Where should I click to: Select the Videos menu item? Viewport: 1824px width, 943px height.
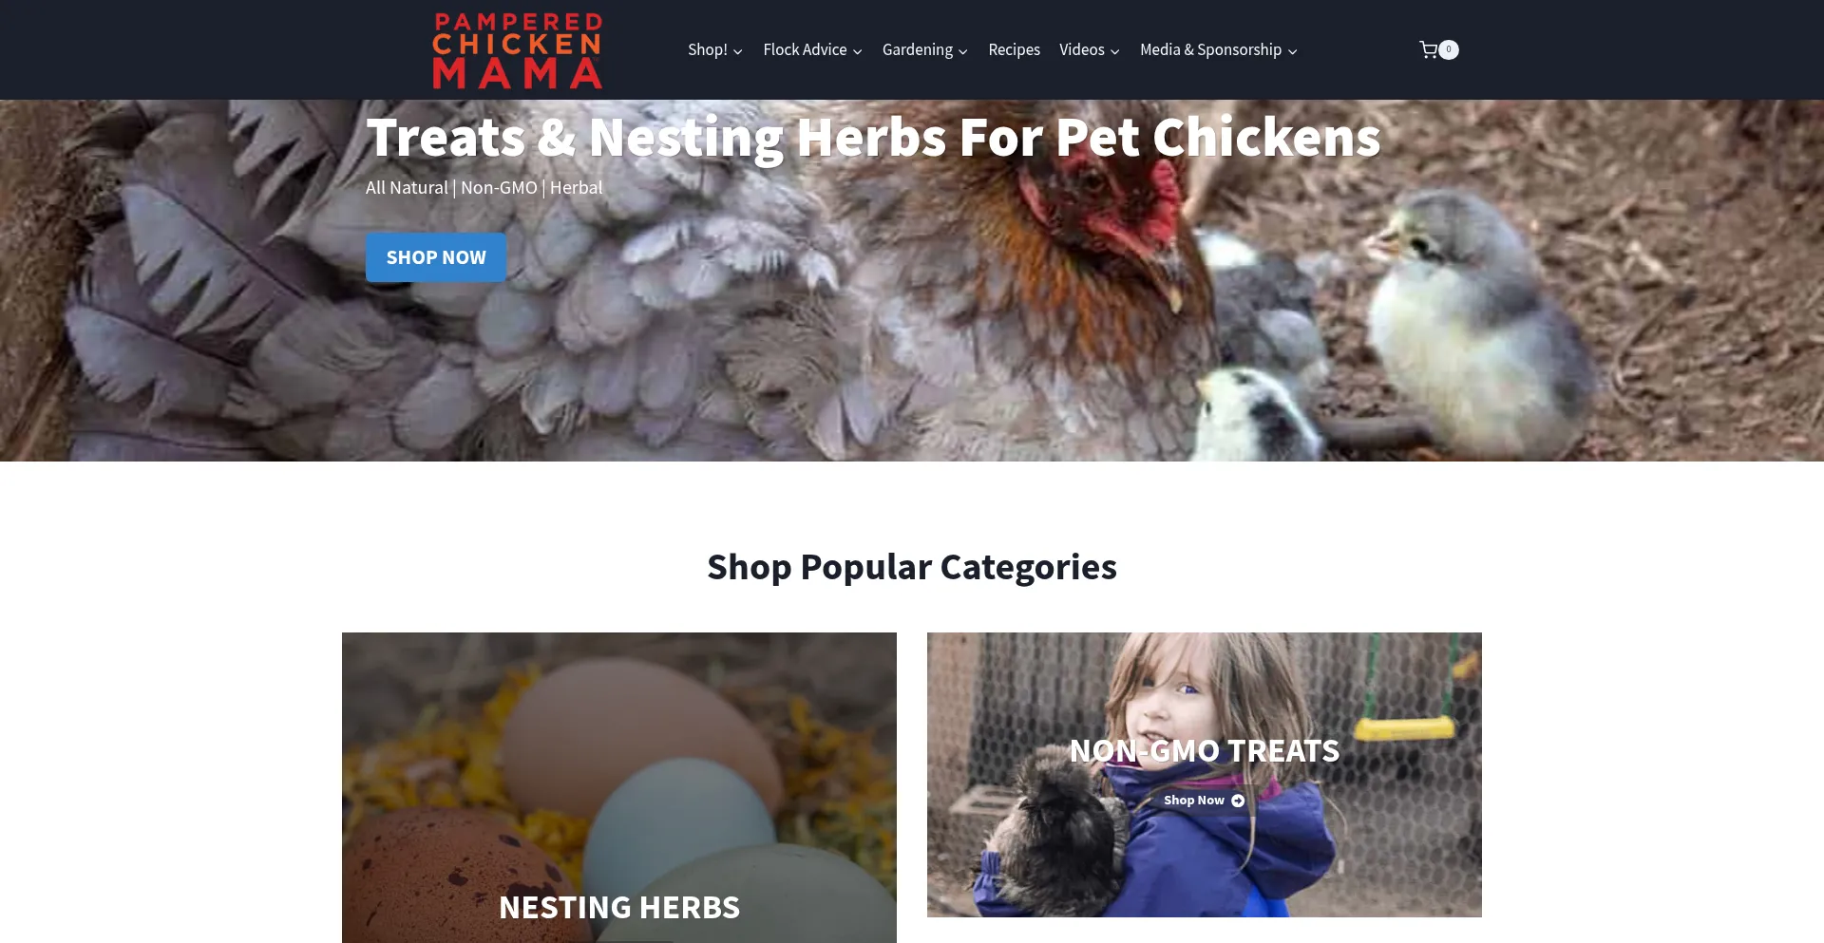tap(1082, 49)
